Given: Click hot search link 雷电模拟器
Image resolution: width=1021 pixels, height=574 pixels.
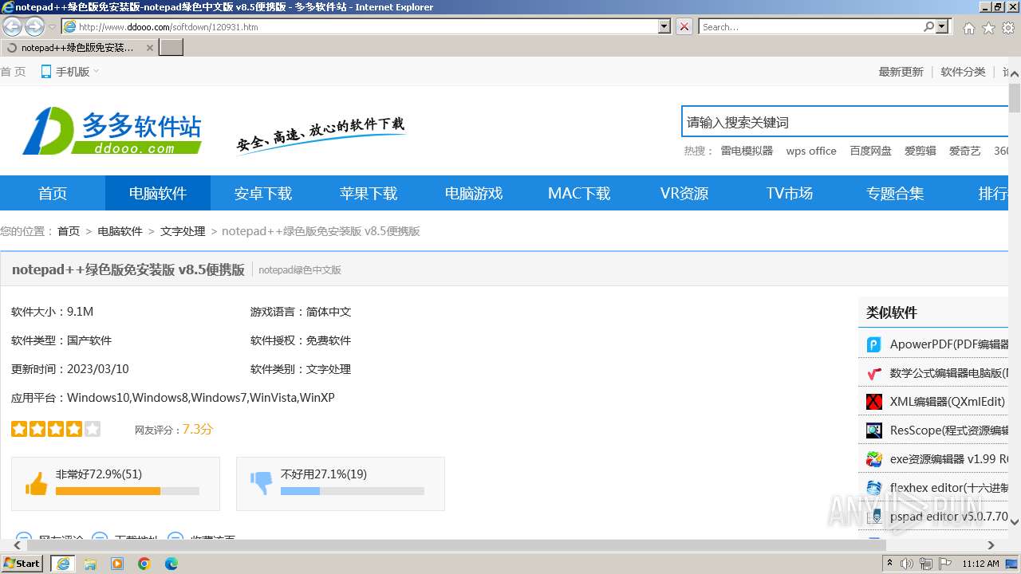Looking at the screenshot, I should pyautogui.click(x=747, y=151).
